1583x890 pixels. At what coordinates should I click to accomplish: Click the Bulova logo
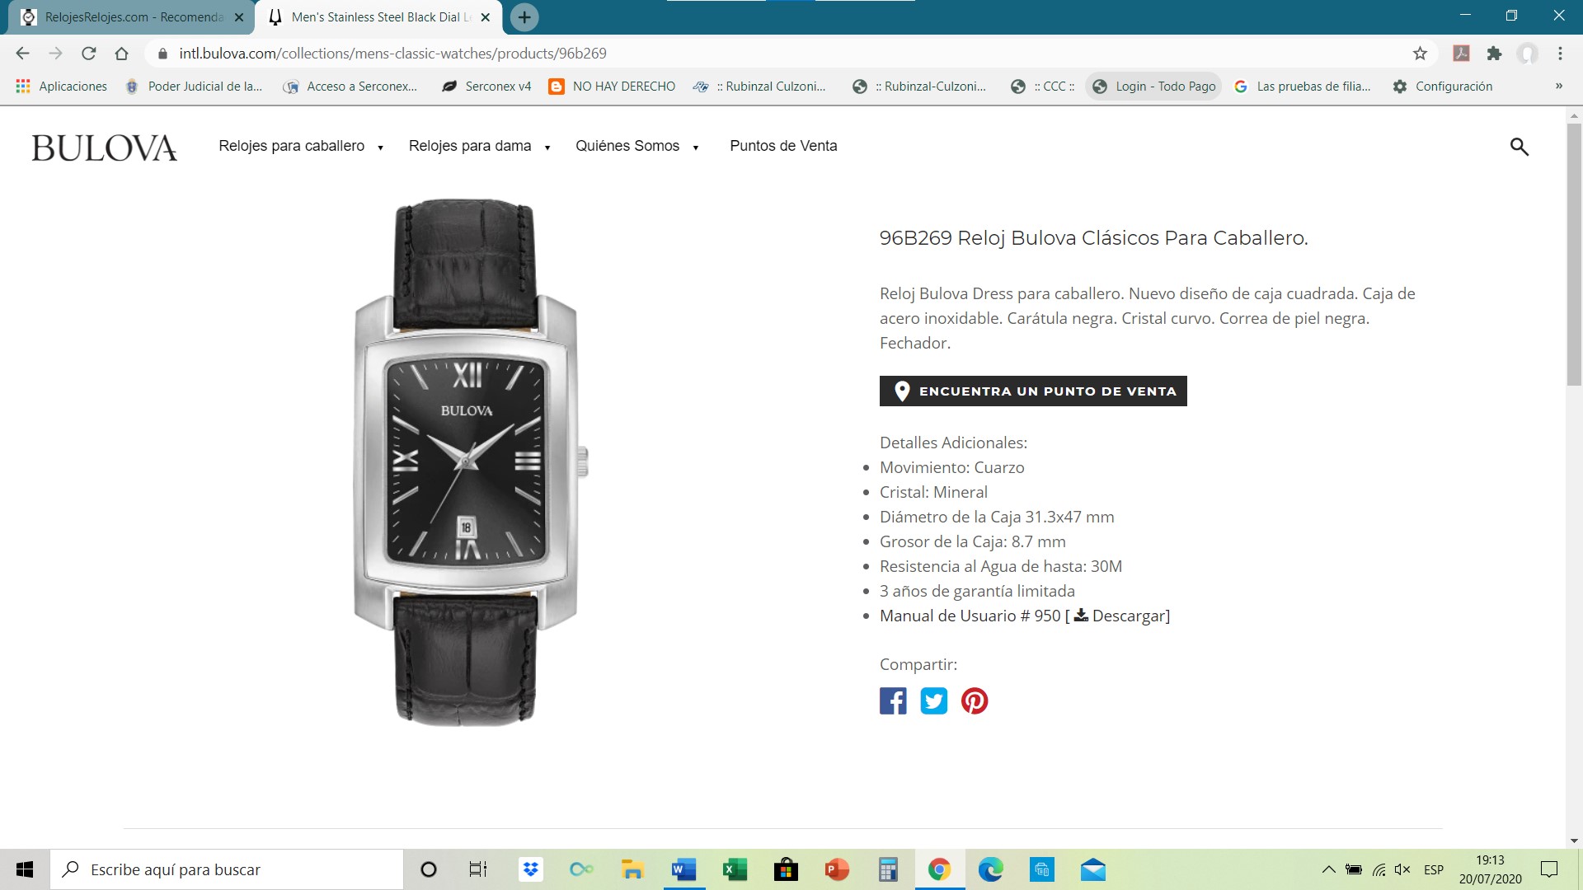click(105, 148)
